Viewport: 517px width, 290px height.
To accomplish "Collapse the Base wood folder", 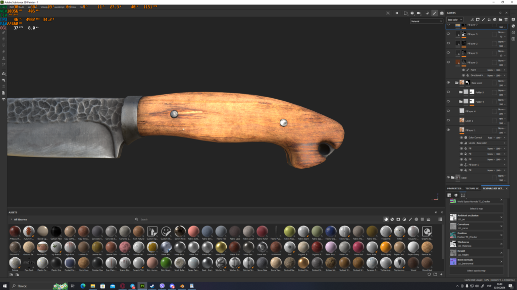I will [x=456, y=83].
